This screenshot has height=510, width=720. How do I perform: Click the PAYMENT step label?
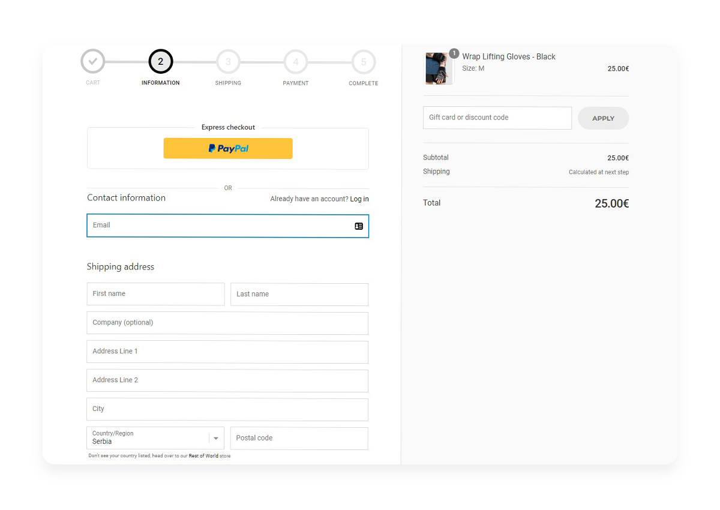tap(296, 83)
